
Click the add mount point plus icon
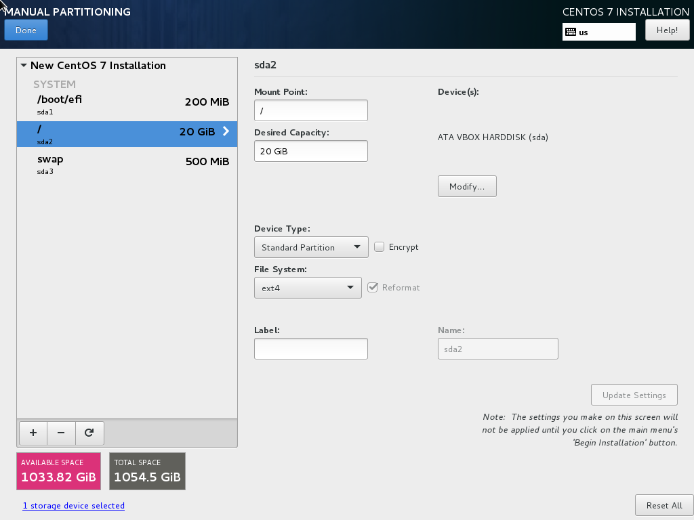coord(33,433)
